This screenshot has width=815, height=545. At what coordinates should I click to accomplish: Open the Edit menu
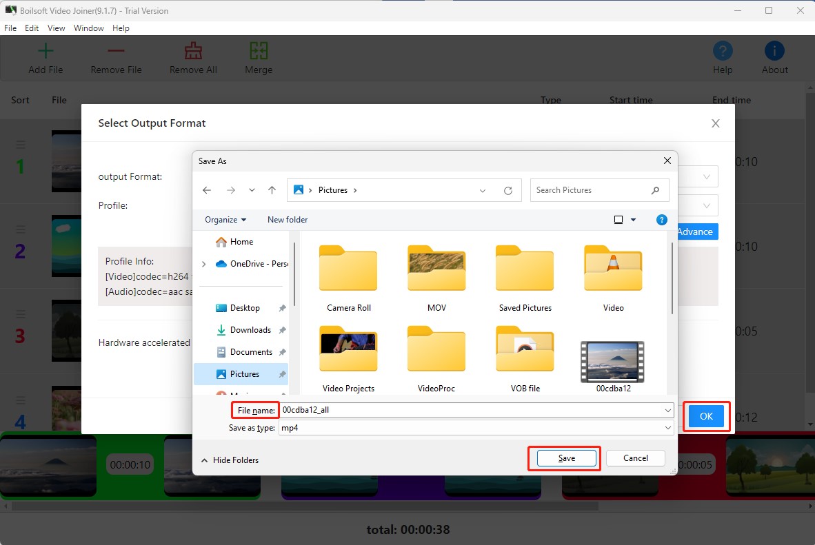(x=32, y=28)
